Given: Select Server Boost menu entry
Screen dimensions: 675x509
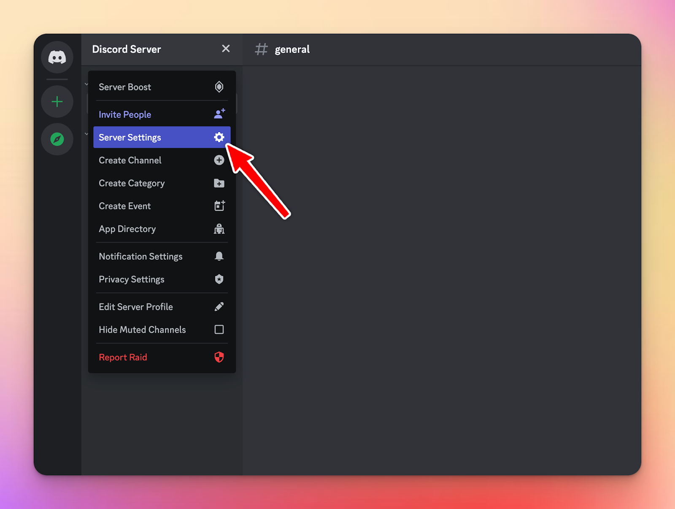Looking at the screenshot, I should pos(162,87).
